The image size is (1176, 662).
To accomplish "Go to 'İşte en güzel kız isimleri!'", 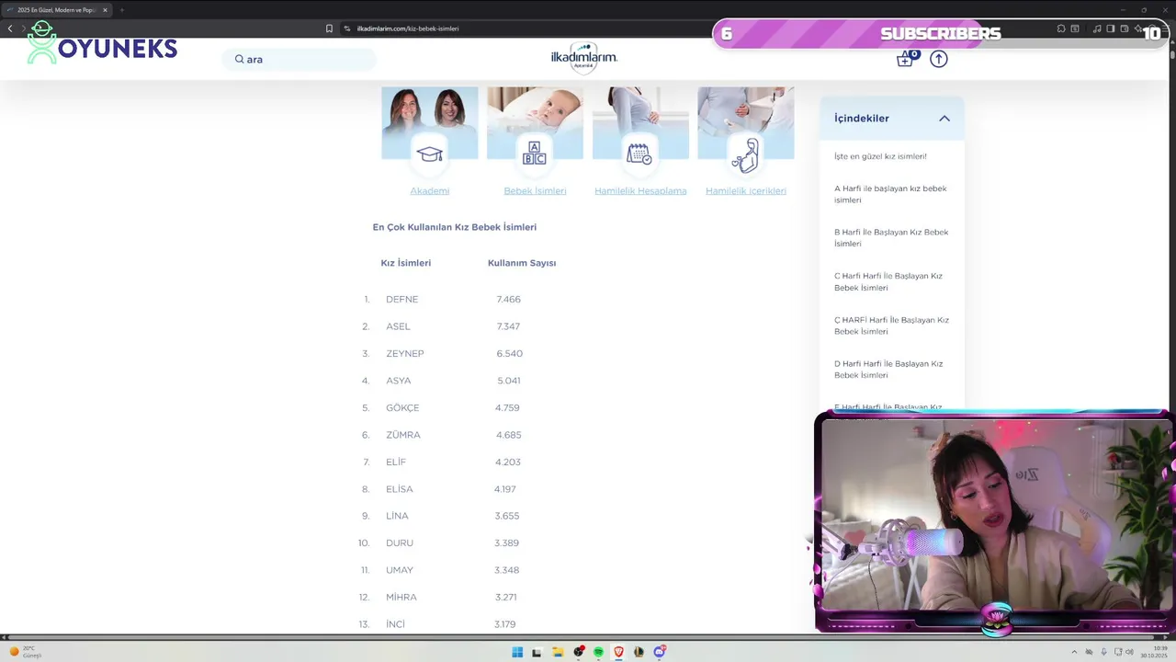I will [880, 156].
